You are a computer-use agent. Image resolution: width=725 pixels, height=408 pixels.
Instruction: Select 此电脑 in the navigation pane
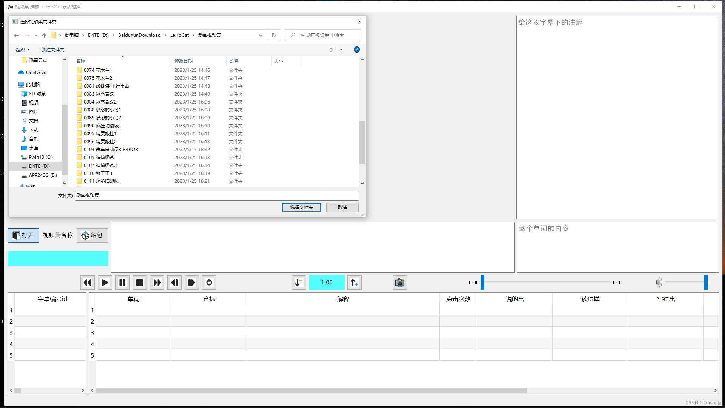32,85
